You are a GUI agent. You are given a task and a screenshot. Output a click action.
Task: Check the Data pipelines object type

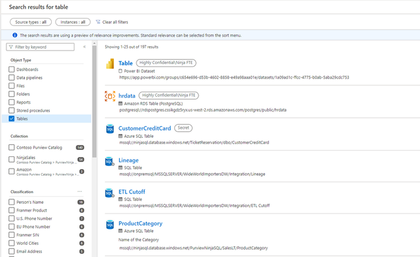click(12, 78)
